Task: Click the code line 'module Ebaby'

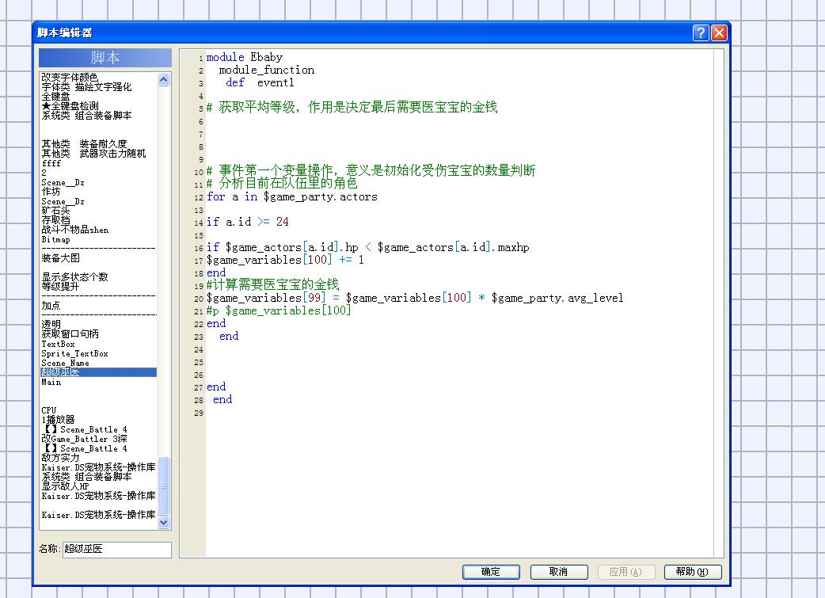Action: pos(245,57)
